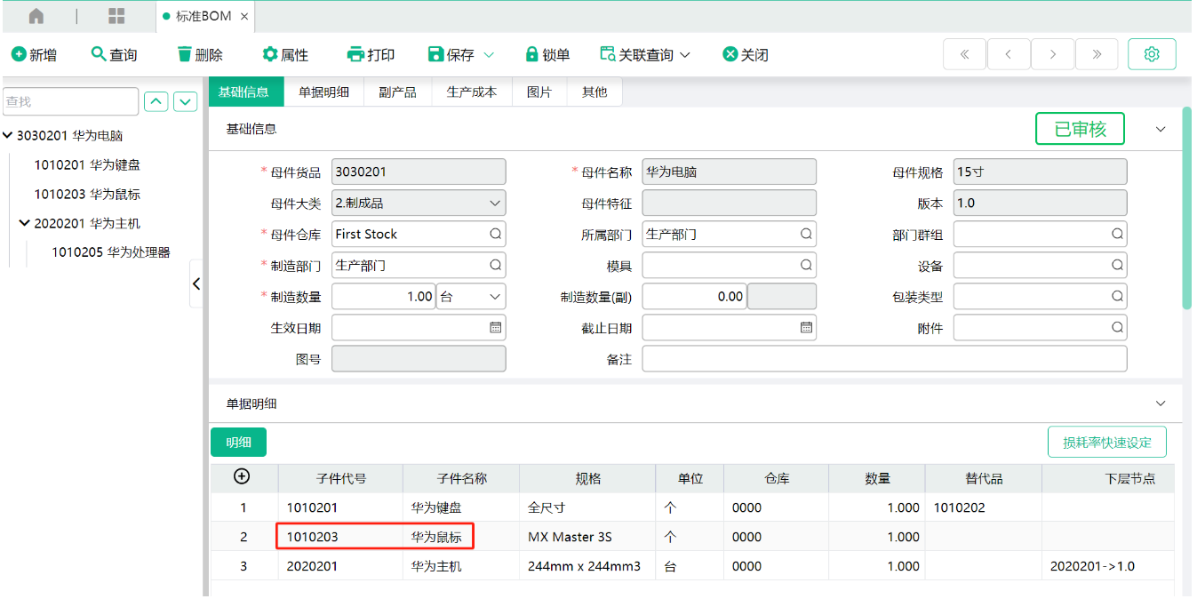Switch to the 副产品 tab
1197x599 pixels.
coord(397,92)
